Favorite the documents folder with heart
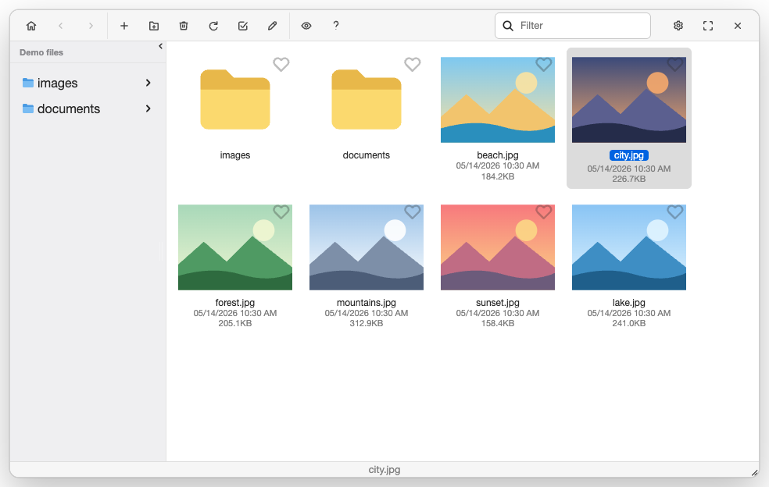The image size is (769, 487). [413, 64]
